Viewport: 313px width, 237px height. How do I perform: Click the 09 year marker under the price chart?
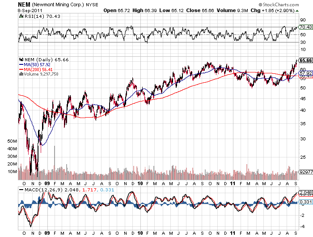47,183
